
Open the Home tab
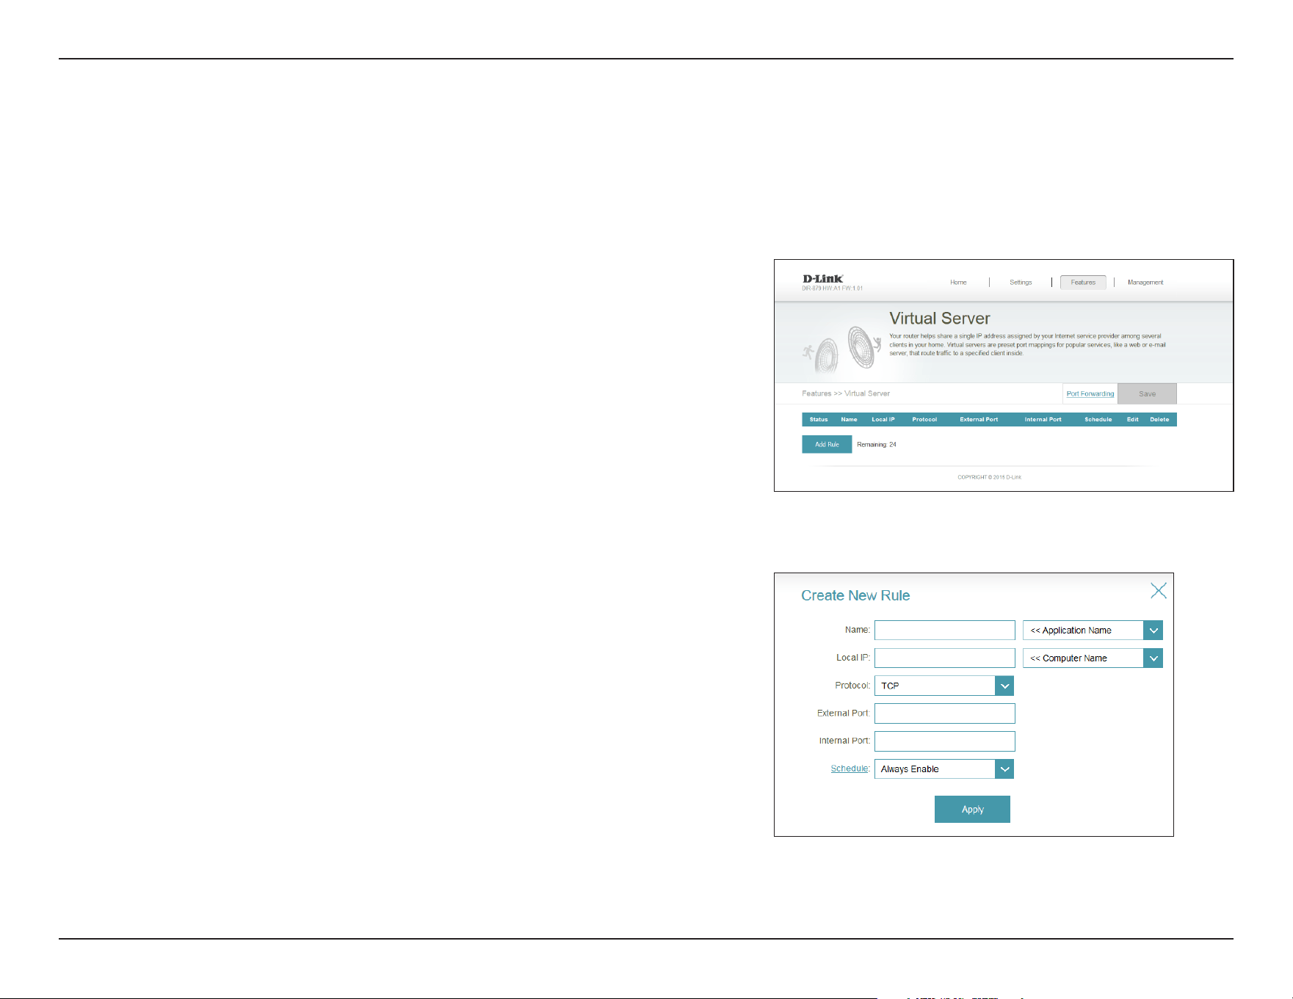point(958,283)
